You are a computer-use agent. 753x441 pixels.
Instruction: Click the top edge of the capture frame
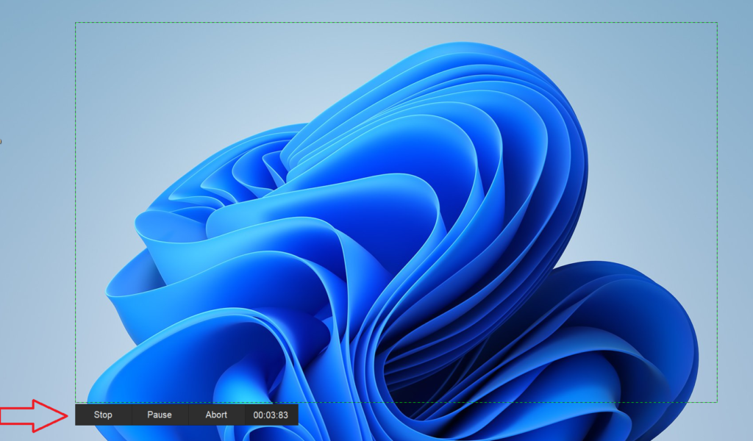pos(397,23)
